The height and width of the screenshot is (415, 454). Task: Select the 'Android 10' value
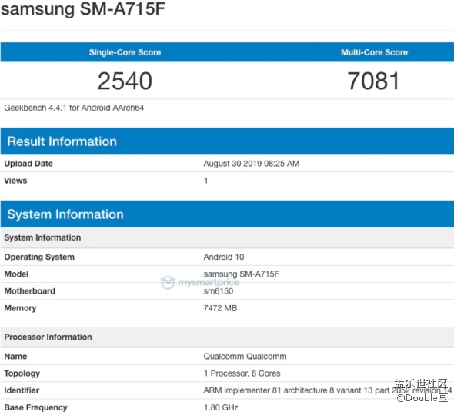pyautogui.click(x=224, y=257)
